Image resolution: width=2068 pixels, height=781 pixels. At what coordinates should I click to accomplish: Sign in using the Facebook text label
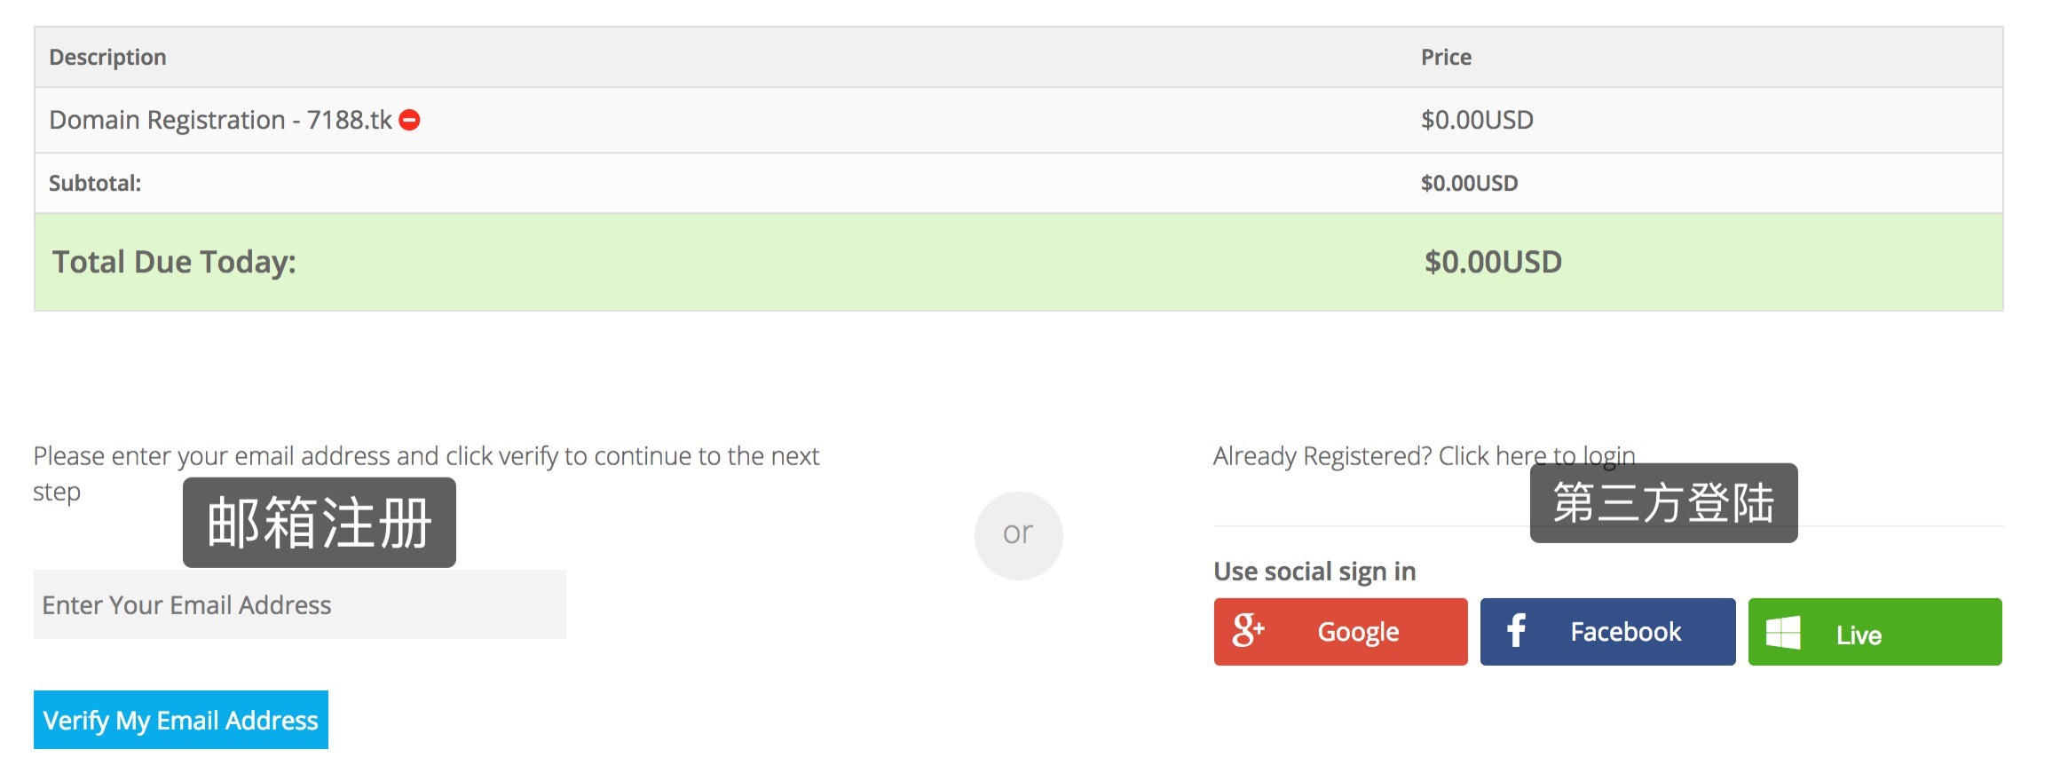point(1625,632)
